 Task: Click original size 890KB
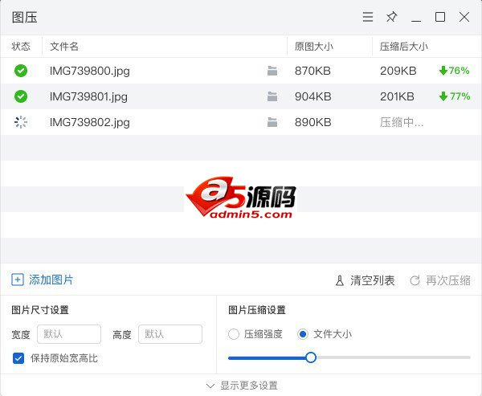[x=313, y=122]
